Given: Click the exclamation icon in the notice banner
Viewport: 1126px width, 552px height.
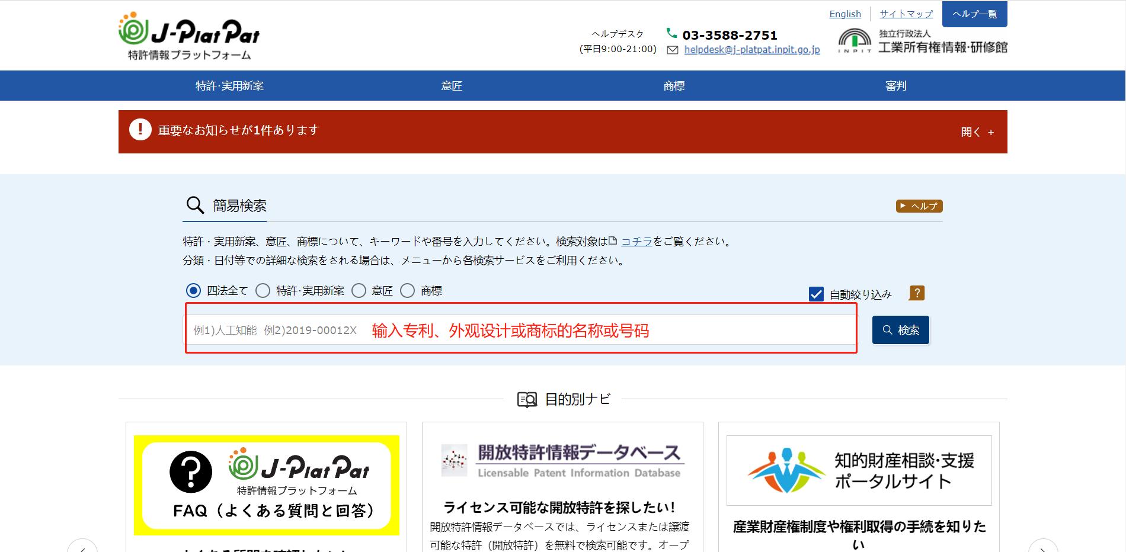Looking at the screenshot, I should point(140,130).
